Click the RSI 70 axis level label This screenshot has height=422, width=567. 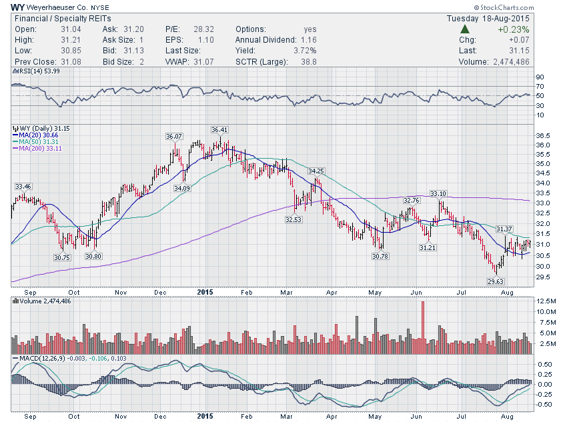(540, 87)
